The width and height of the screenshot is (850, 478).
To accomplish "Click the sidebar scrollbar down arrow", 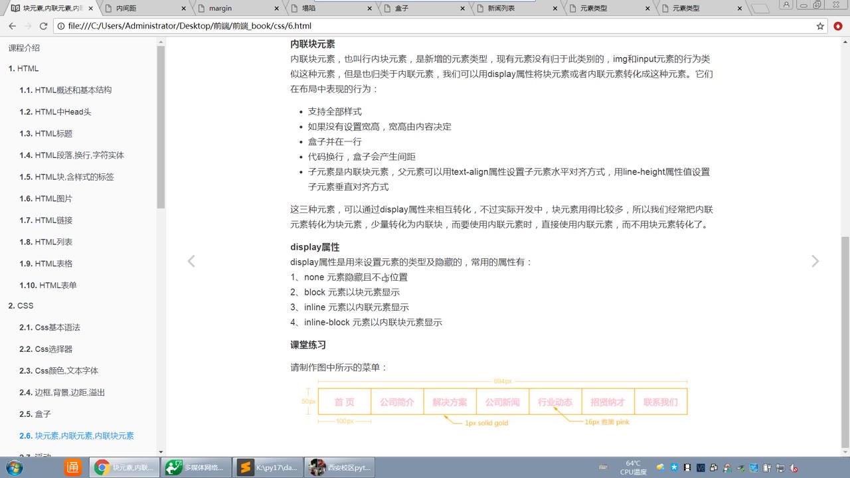I will click(160, 452).
